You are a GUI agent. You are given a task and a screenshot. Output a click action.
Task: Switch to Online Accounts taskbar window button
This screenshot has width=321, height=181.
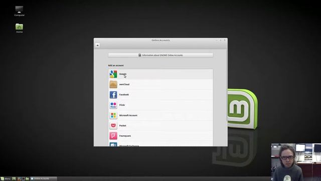tap(44, 179)
